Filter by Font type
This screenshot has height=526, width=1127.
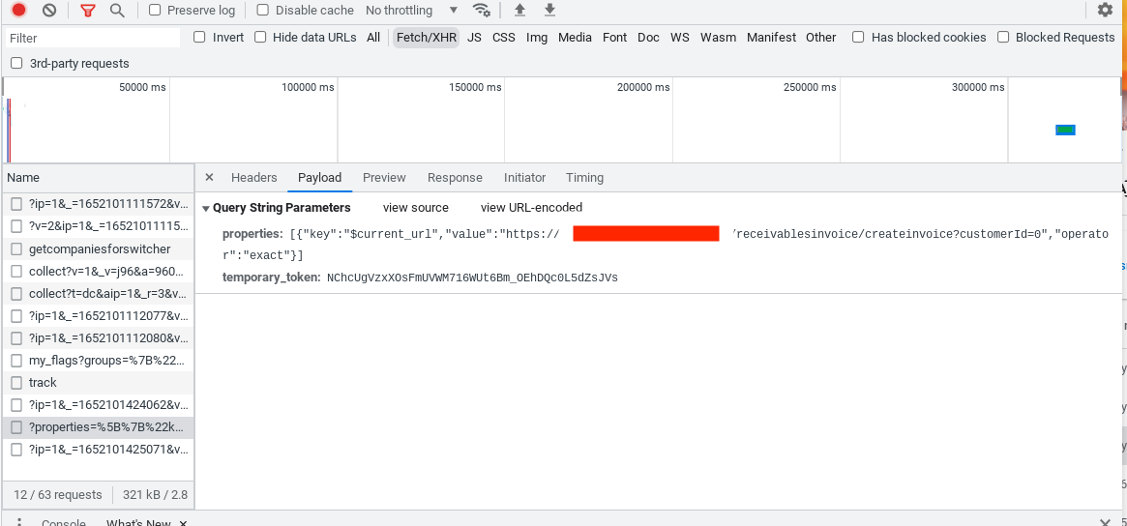pyautogui.click(x=614, y=38)
